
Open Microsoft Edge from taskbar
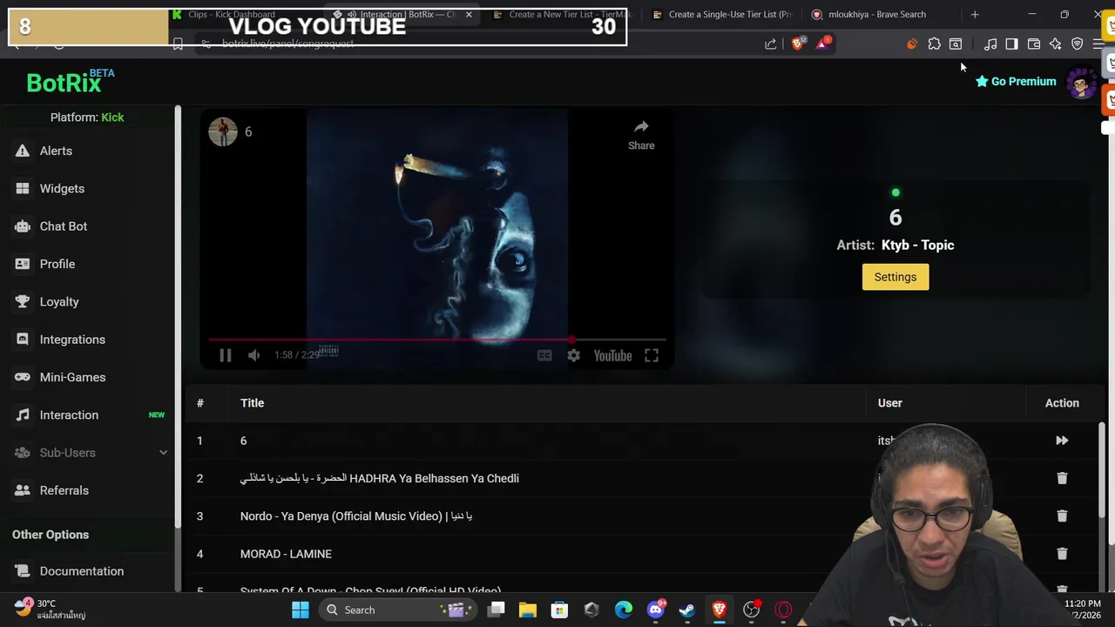[624, 610]
